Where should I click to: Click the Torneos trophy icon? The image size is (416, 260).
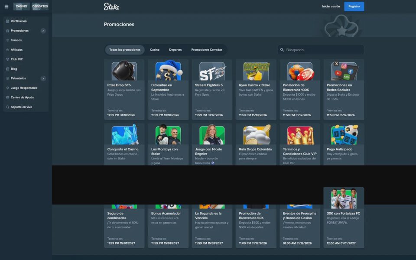[x=7, y=40]
